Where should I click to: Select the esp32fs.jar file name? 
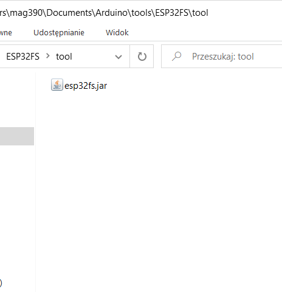click(86, 86)
